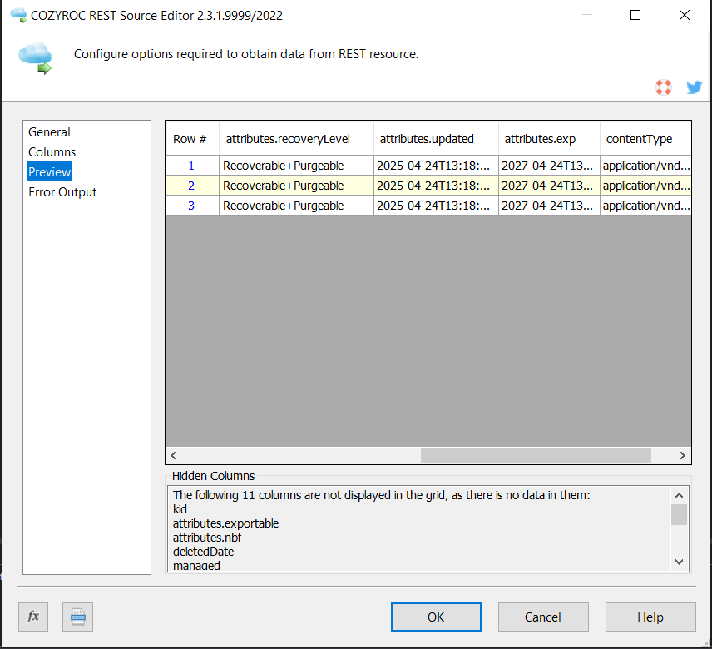Click grid horizontal scrollbar right arrow
The height and width of the screenshot is (649, 712).
682,455
